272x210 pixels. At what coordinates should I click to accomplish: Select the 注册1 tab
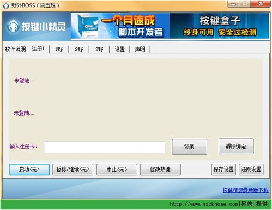click(38, 49)
